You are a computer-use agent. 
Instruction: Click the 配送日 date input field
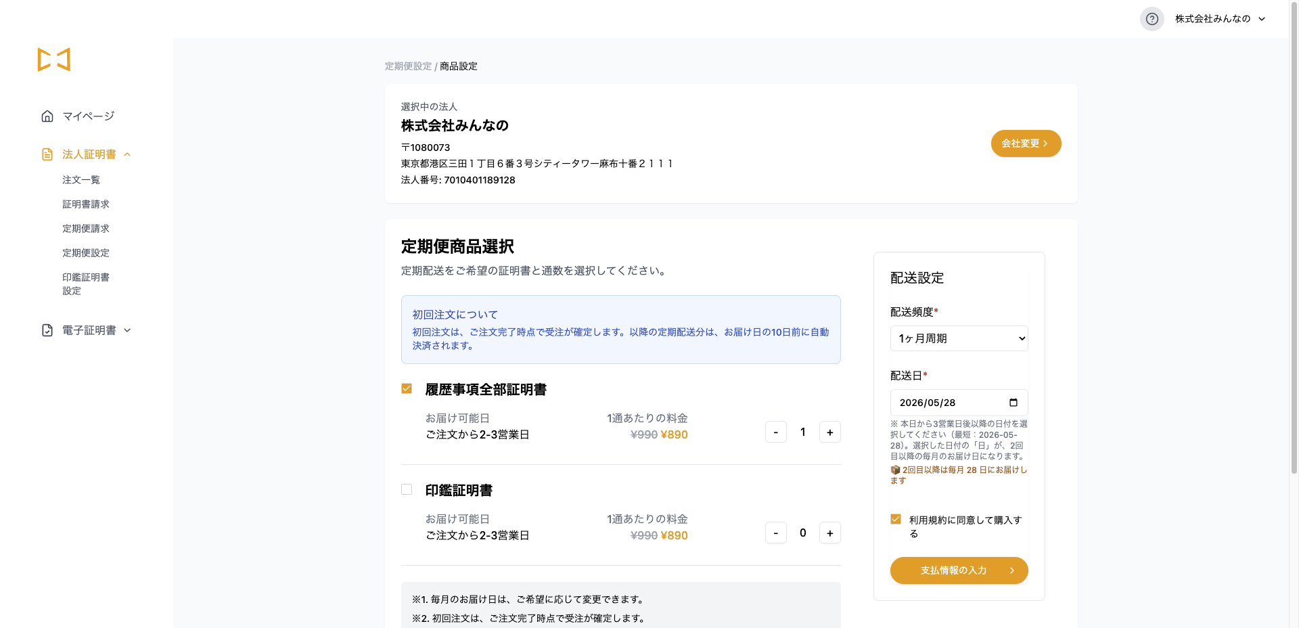click(959, 403)
